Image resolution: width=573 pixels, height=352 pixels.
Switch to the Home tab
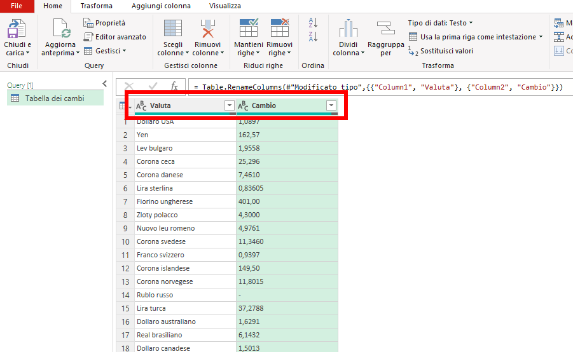pyautogui.click(x=53, y=6)
